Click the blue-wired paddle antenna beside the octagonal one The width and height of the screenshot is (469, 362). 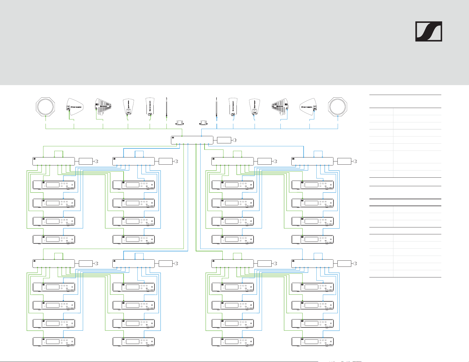pos(308,106)
